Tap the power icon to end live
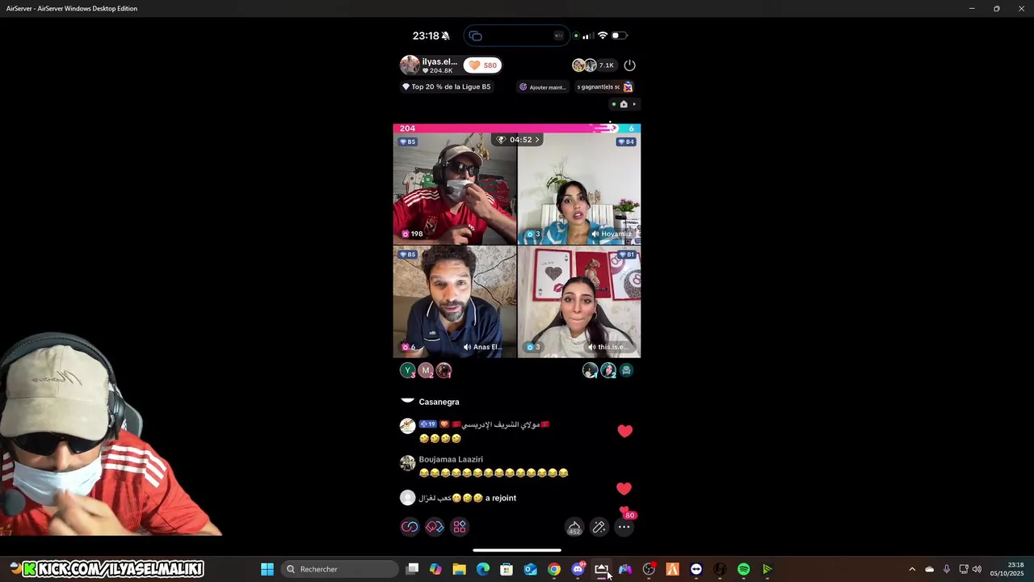This screenshot has height=582, width=1034. click(x=630, y=65)
